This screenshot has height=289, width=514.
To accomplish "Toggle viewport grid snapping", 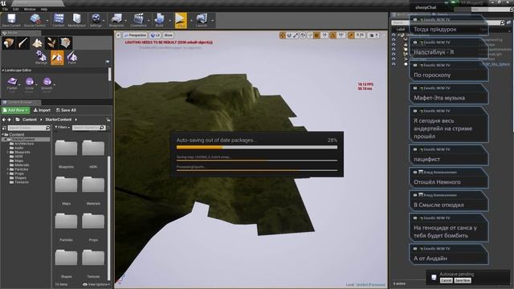I will 316,35.
